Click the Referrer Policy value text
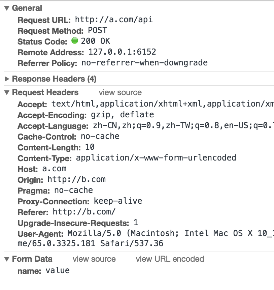The width and height of the screenshot is (274, 290). pos(144,63)
